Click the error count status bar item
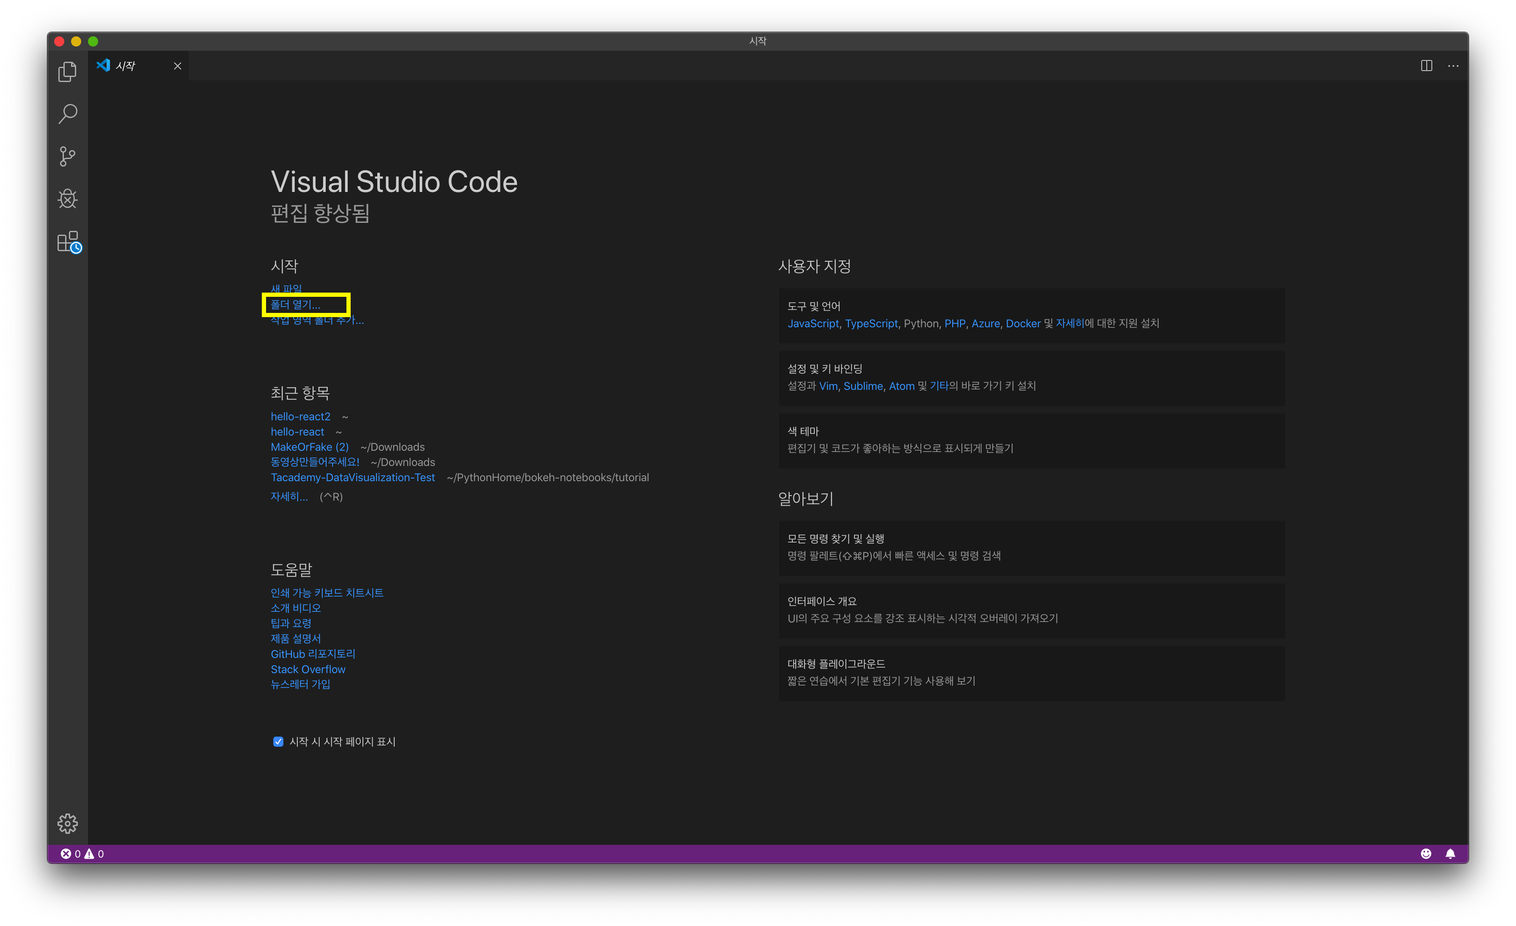The height and width of the screenshot is (926, 1516). pos(70,853)
